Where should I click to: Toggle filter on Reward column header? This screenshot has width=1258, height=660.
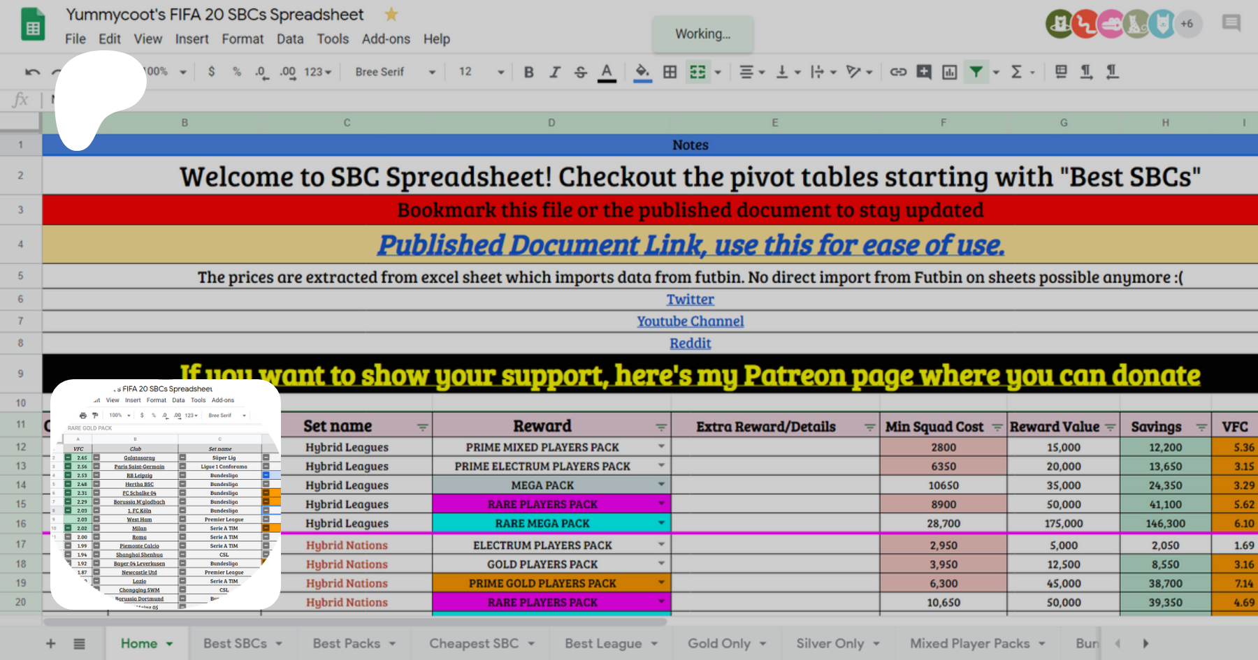[x=660, y=427]
